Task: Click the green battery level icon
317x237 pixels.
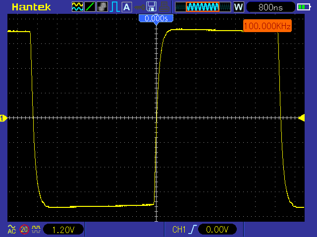Action: (x=304, y=7)
